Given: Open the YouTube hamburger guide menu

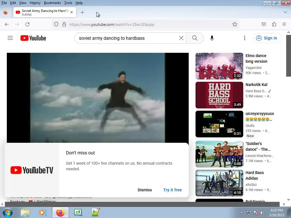Looking at the screenshot, I should pyautogui.click(x=10, y=38).
